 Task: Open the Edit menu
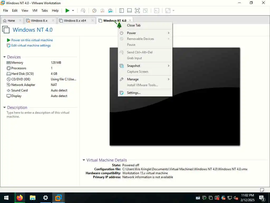click(15, 11)
